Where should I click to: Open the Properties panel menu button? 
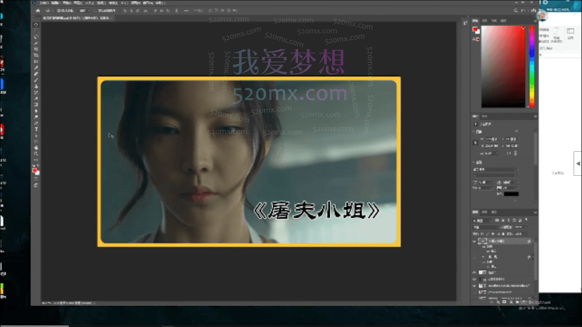coord(535,116)
